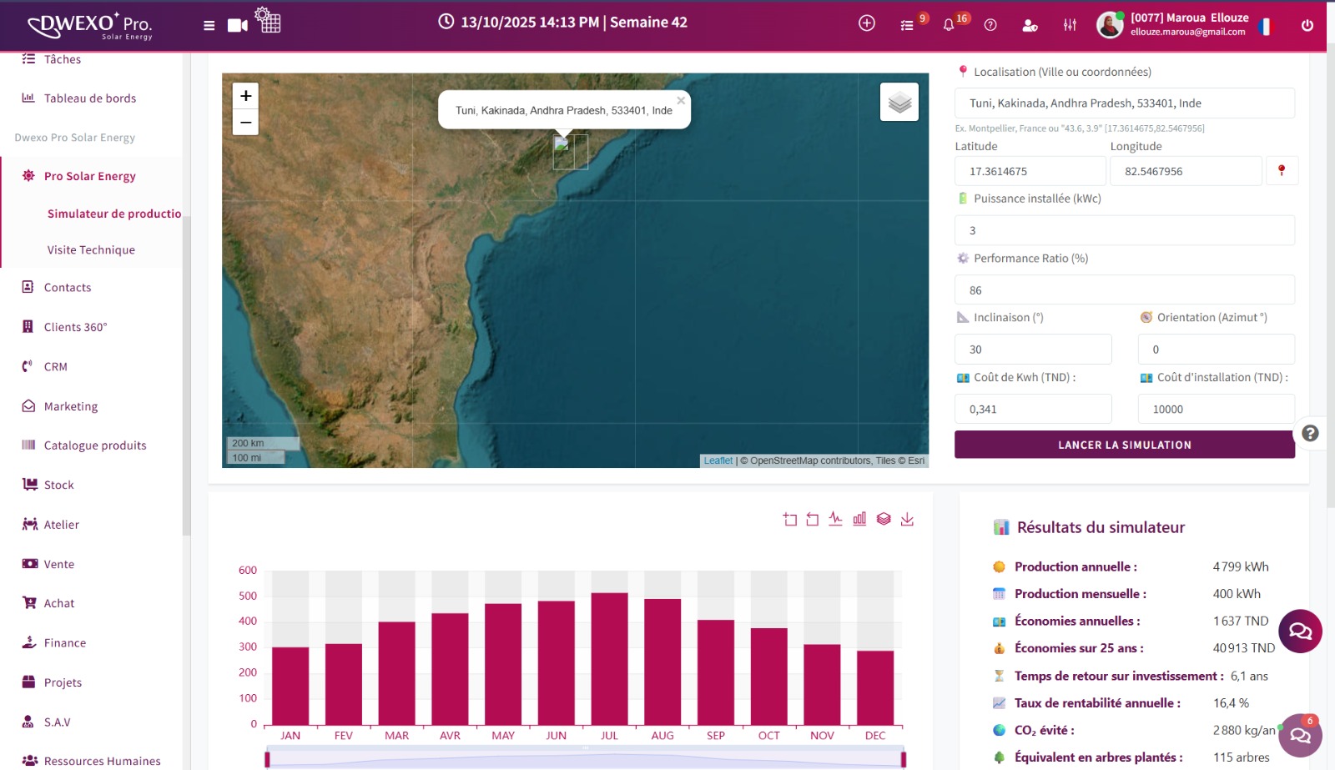The height and width of the screenshot is (770, 1335).
Task: Click the power logout icon
Action: [1307, 25]
